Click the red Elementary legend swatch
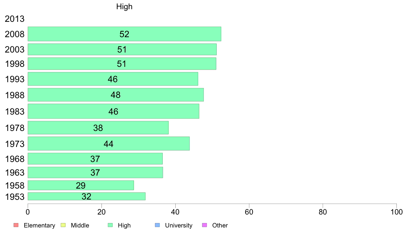Viewport: 406px width, 251px height. point(16,225)
